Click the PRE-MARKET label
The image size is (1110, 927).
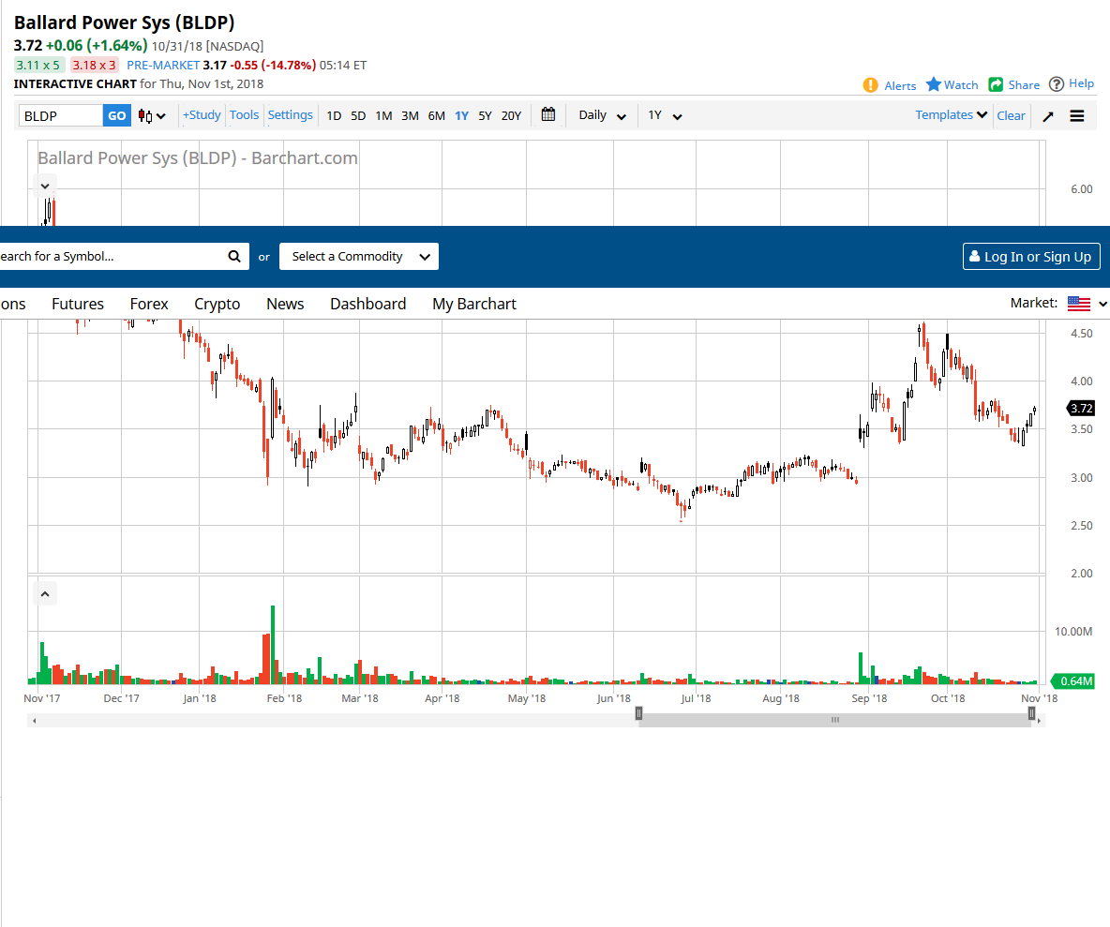pos(163,65)
